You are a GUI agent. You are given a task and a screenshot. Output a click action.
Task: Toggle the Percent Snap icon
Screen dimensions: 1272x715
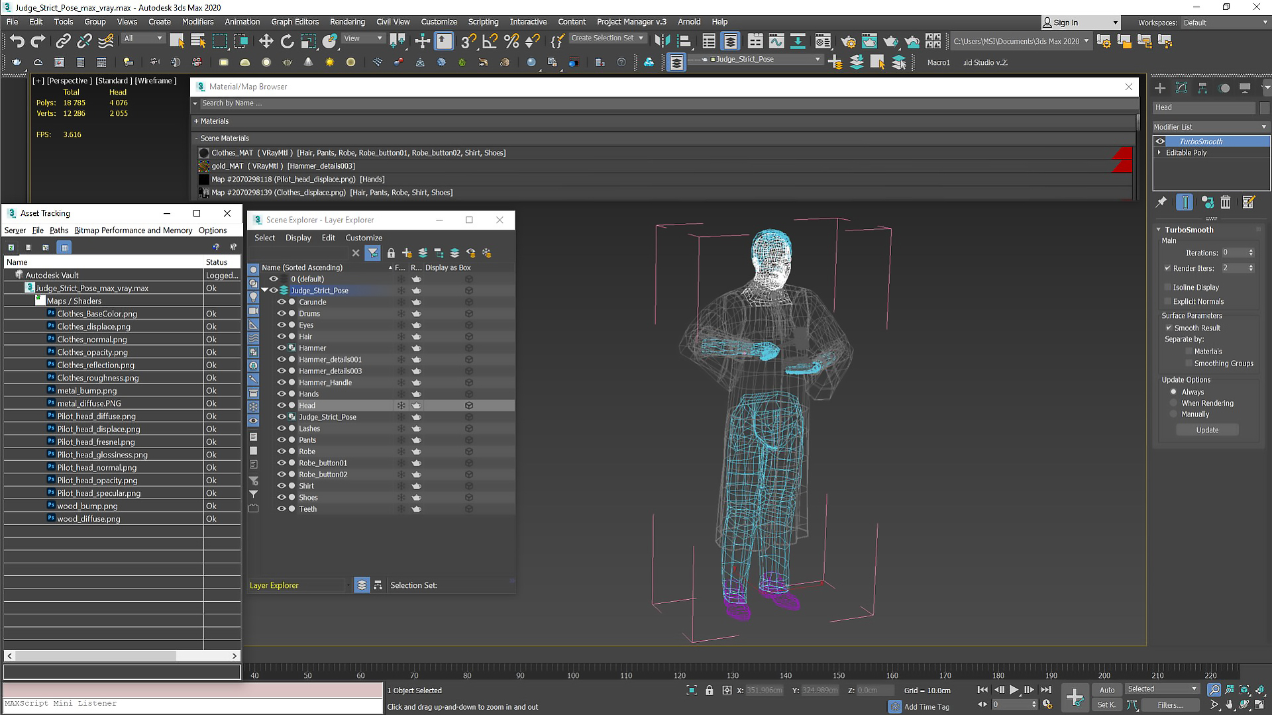511,41
